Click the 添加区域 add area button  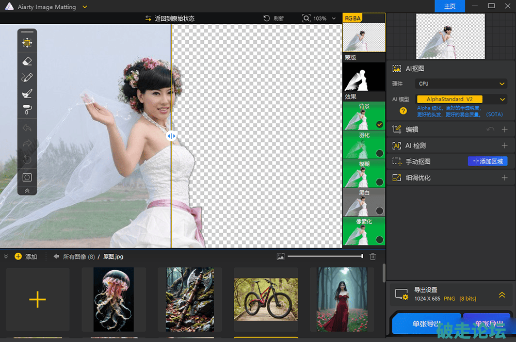487,161
